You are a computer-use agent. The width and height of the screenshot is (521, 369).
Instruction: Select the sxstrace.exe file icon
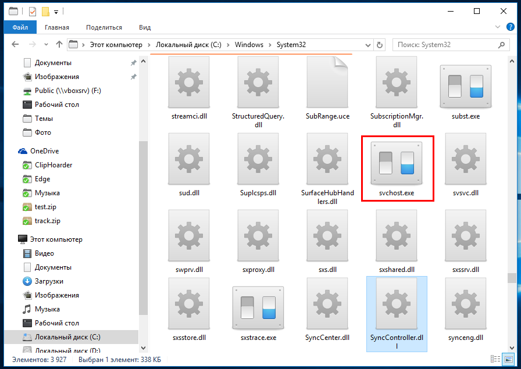(258, 308)
